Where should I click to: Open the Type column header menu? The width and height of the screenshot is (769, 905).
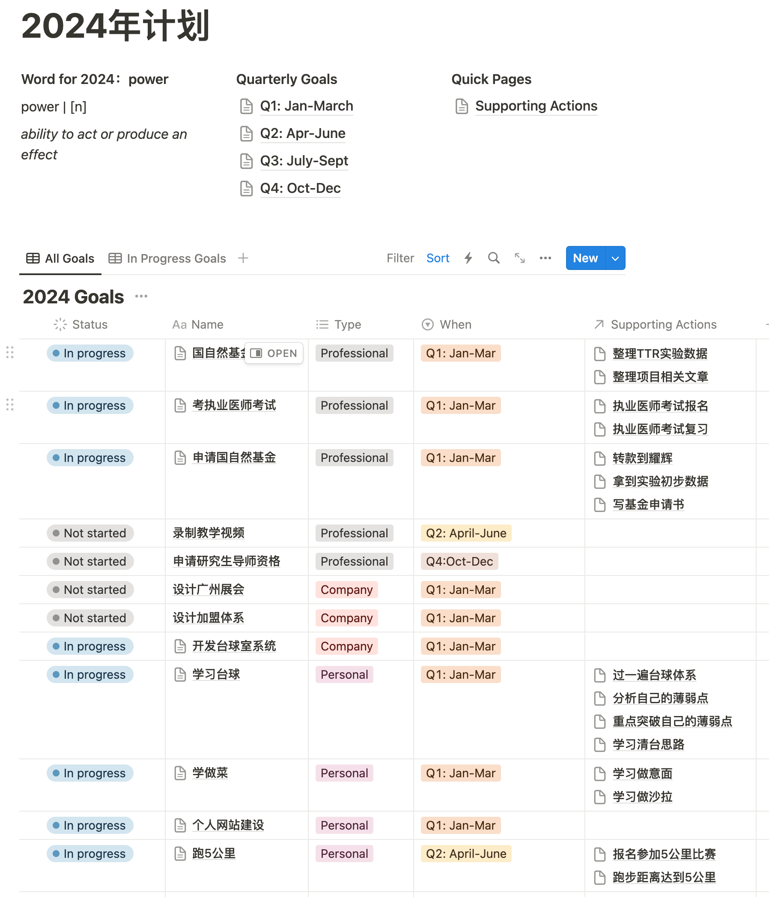(339, 325)
